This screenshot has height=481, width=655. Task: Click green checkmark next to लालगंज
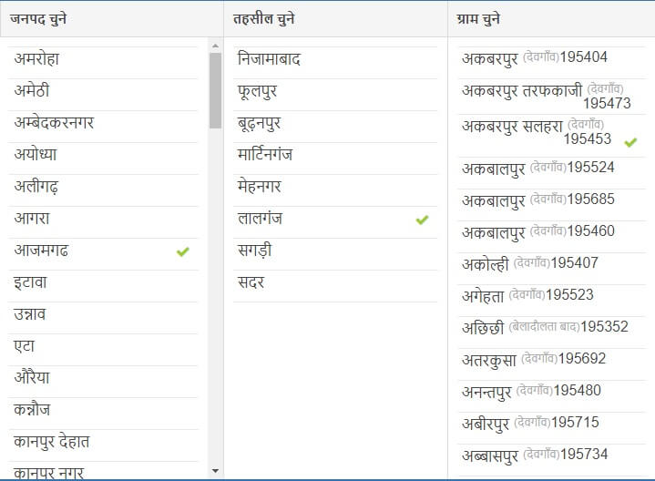pyautogui.click(x=422, y=220)
